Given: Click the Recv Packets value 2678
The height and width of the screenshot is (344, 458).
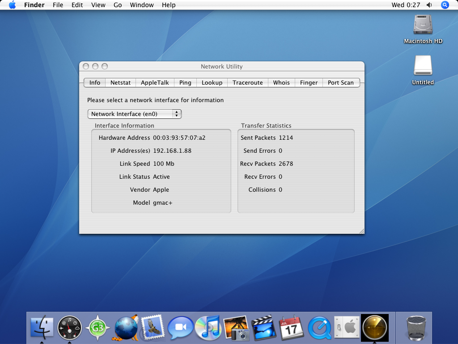Looking at the screenshot, I should pyautogui.click(x=286, y=164).
